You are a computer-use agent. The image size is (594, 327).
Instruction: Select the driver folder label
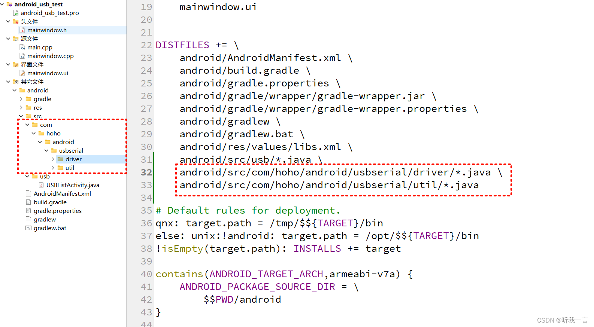point(73,159)
